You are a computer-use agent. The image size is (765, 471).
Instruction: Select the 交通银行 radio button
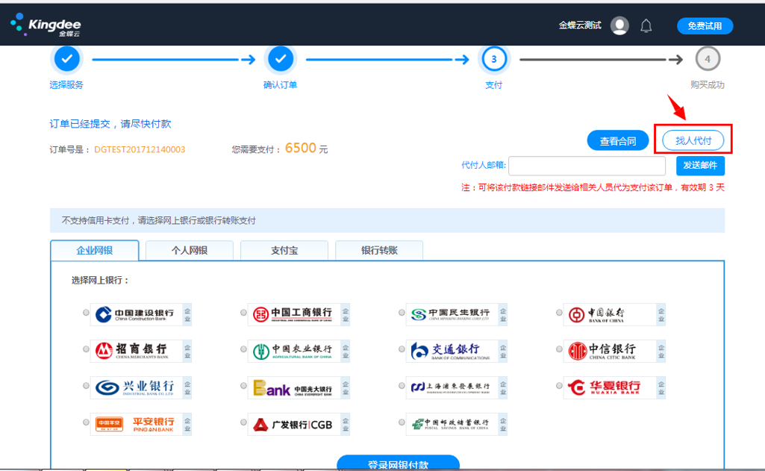[402, 349]
